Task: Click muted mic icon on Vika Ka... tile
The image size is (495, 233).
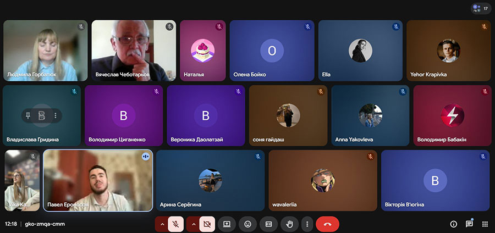Action: 33,156
